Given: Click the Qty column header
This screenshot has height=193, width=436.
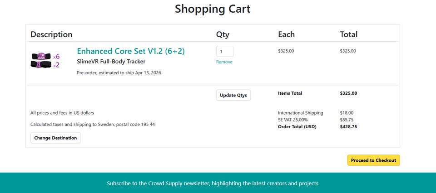Looking at the screenshot, I should 223,34.
